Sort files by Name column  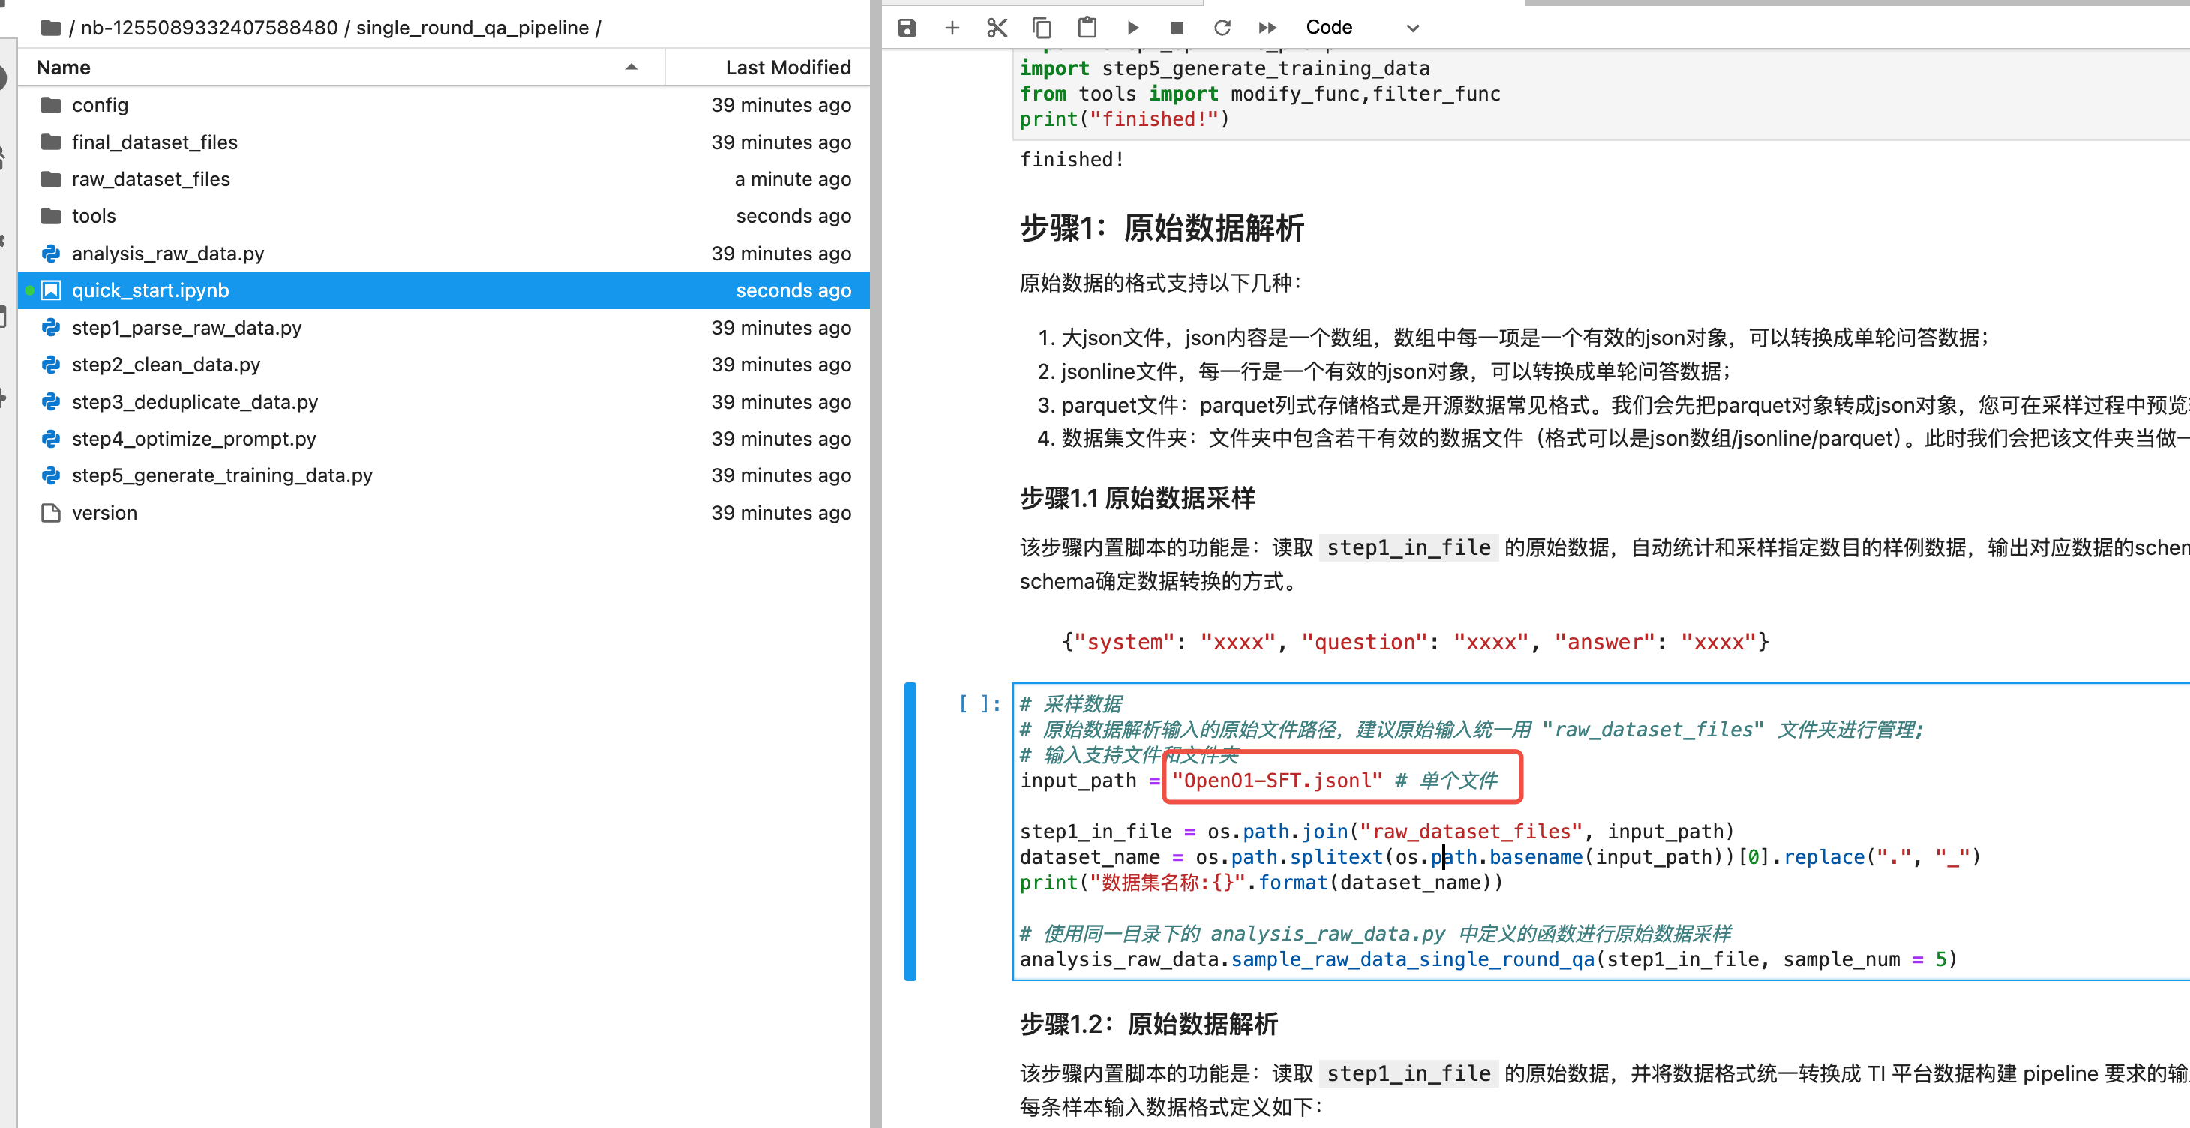(x=340, y=67)
